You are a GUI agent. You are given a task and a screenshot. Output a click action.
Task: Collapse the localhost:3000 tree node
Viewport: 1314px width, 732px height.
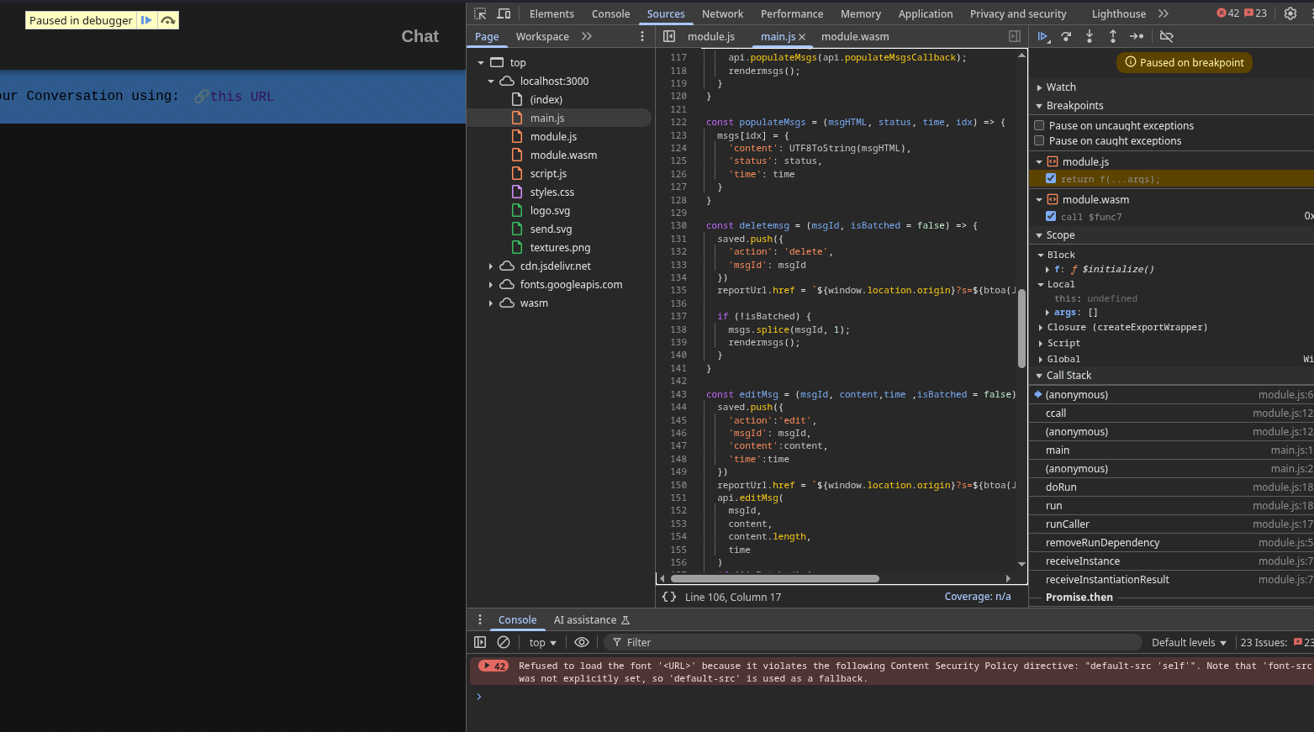(x=491, y=82)
